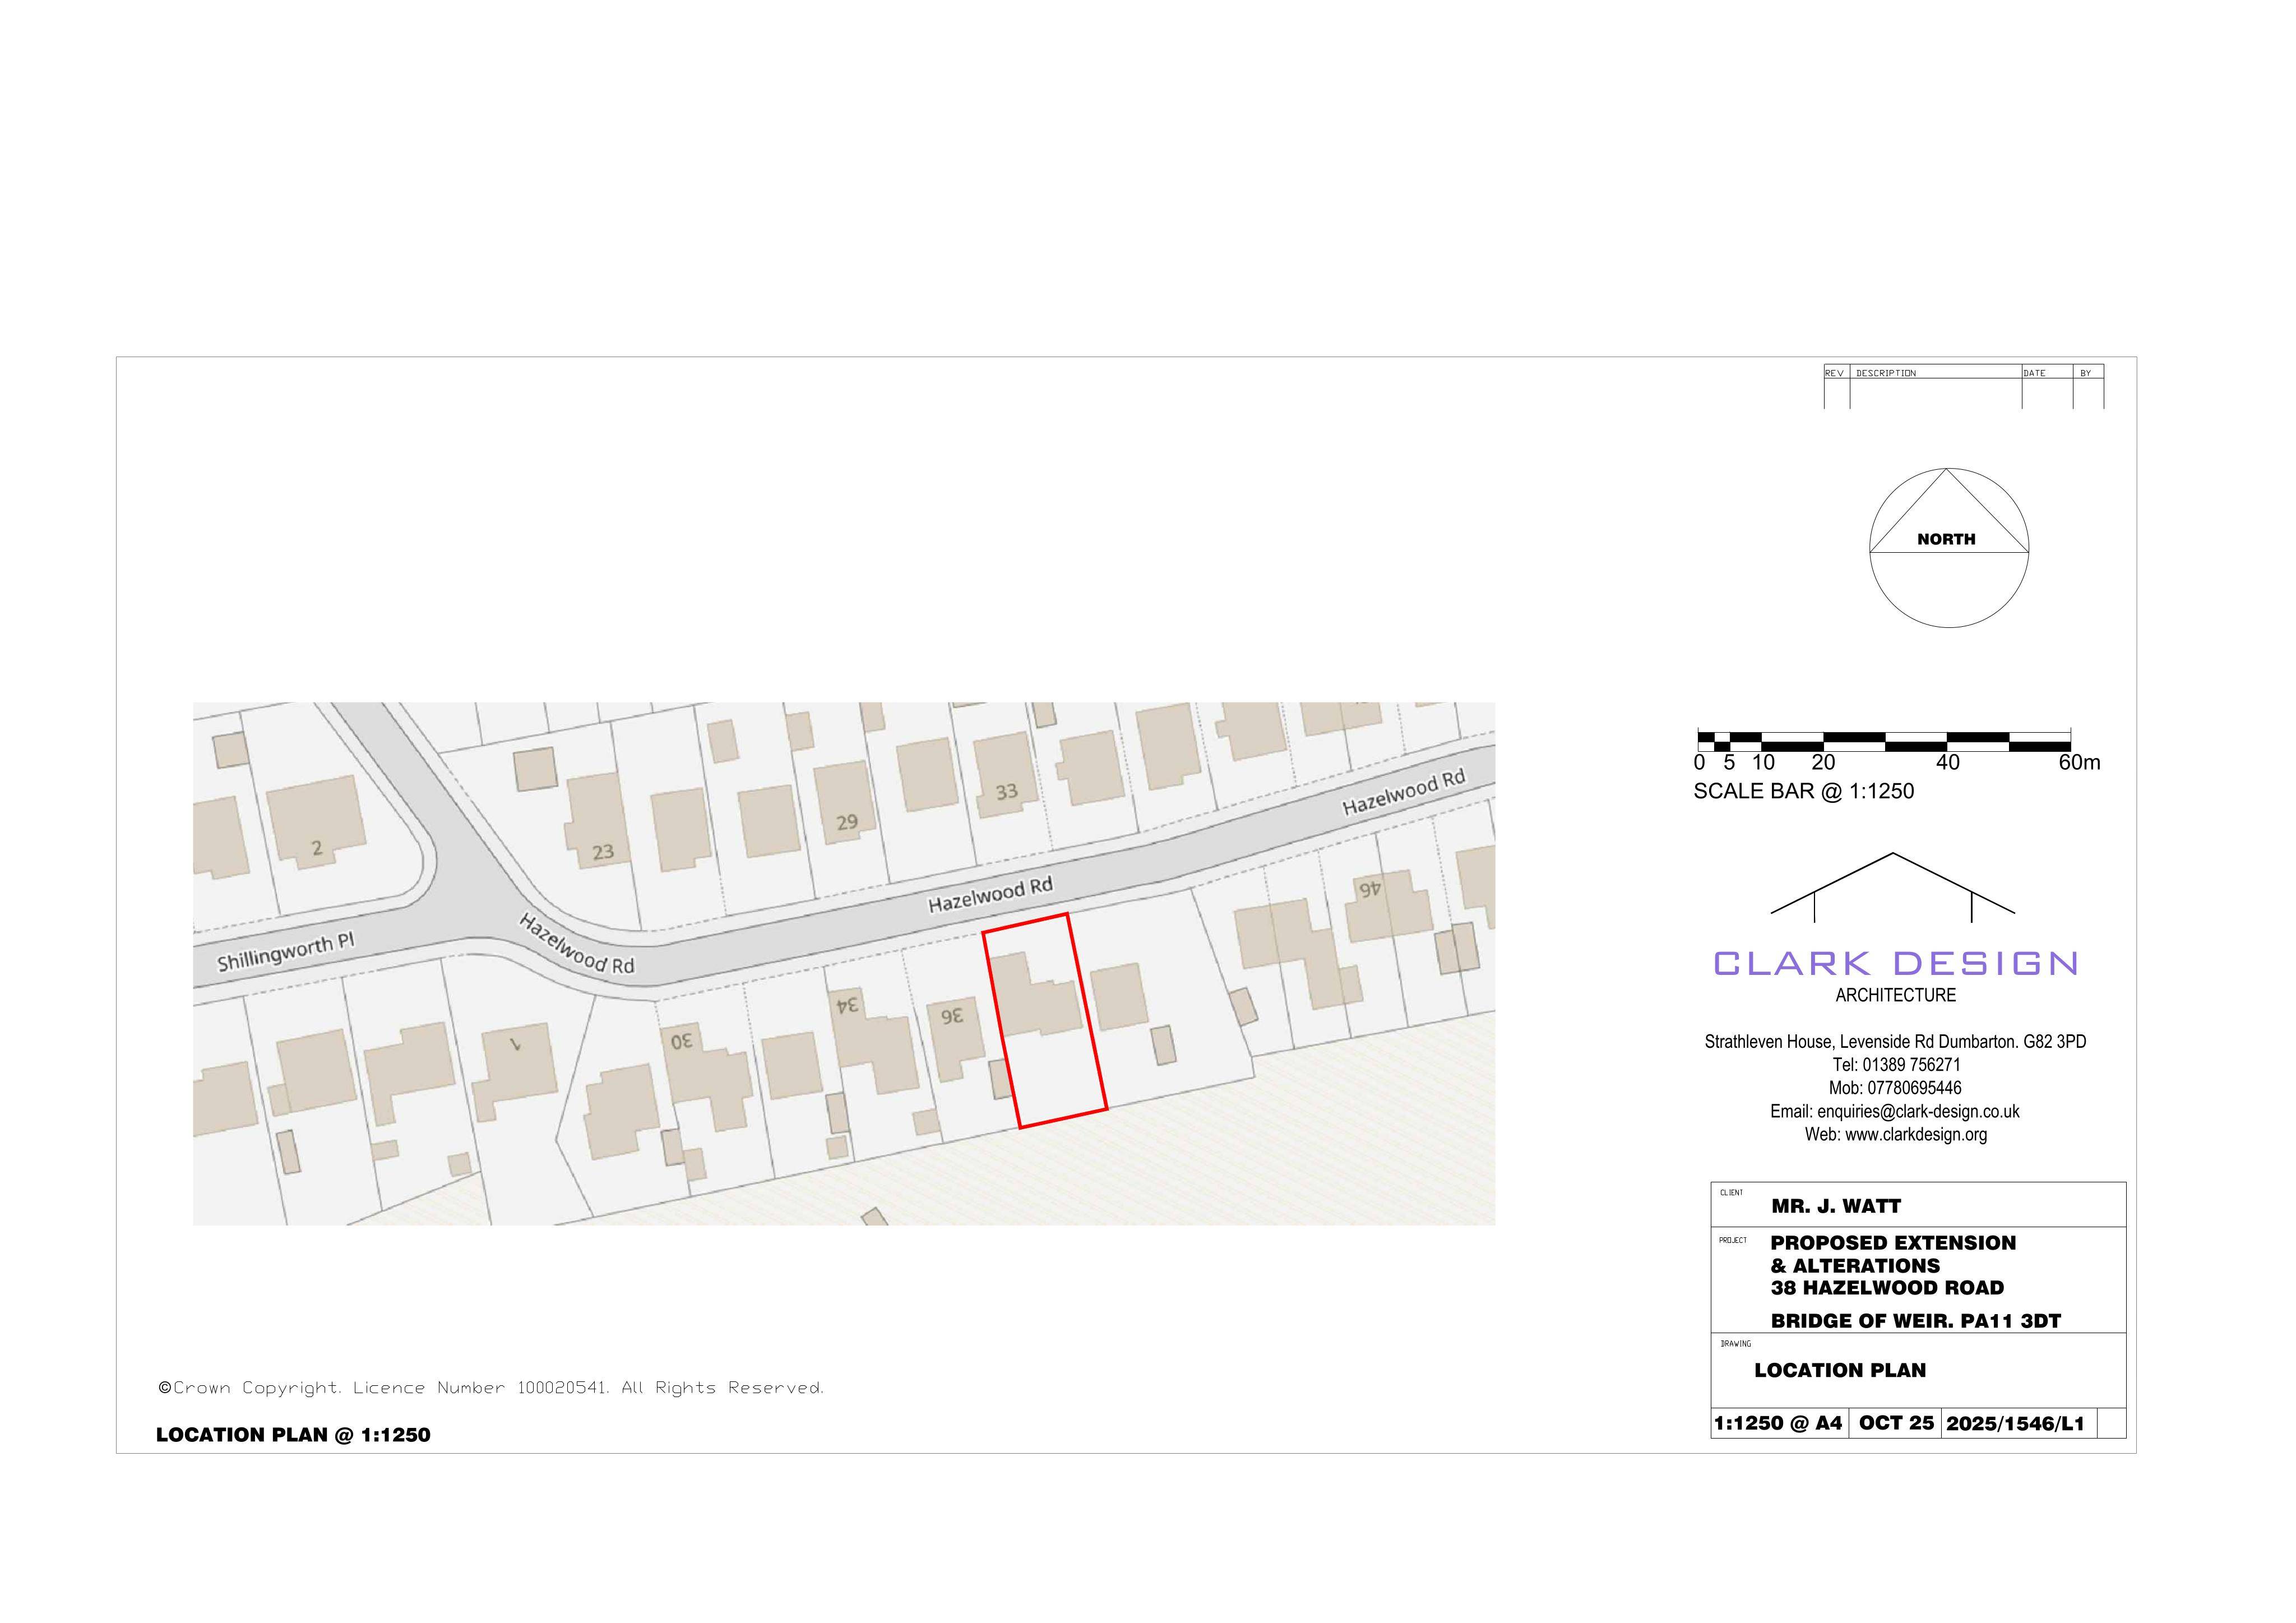The width and height of the screenshot is (2296, 1623).
Task: Click house number 23 on the map
Action: pos(602,852)
